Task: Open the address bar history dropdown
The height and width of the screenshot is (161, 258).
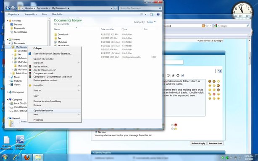Action: (111, 8)
